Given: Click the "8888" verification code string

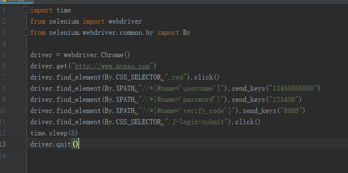Looking at the screenshot, I should click(x=291, y=111).
